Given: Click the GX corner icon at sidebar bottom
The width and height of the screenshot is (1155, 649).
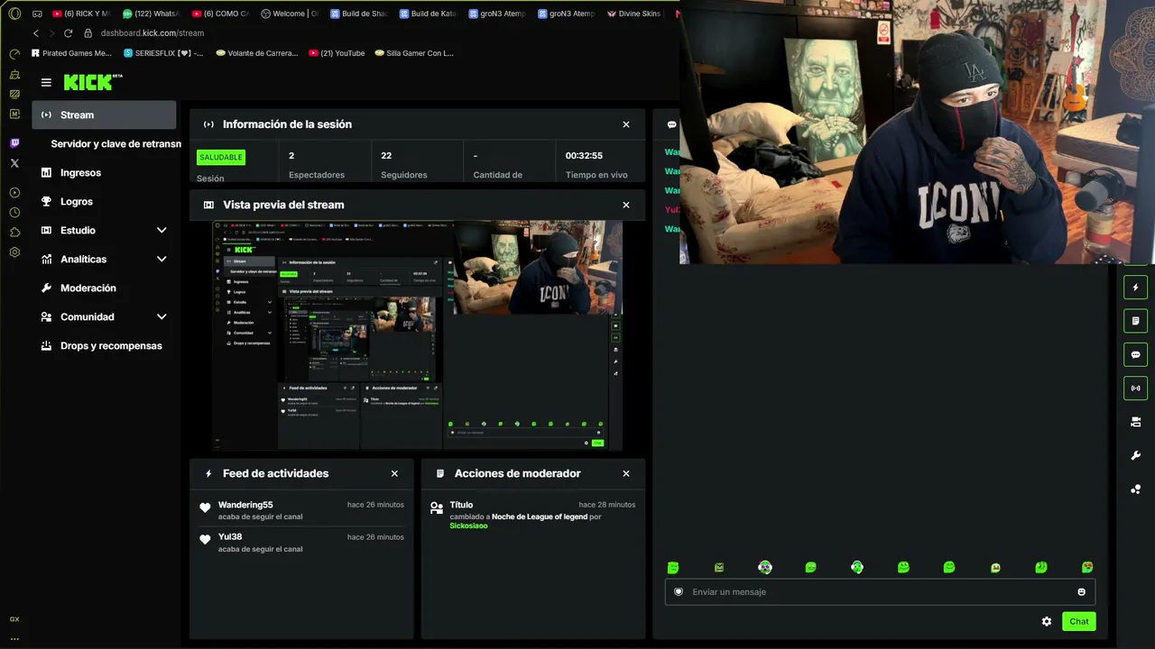Looking at the screenshot, I should point(14,619).
